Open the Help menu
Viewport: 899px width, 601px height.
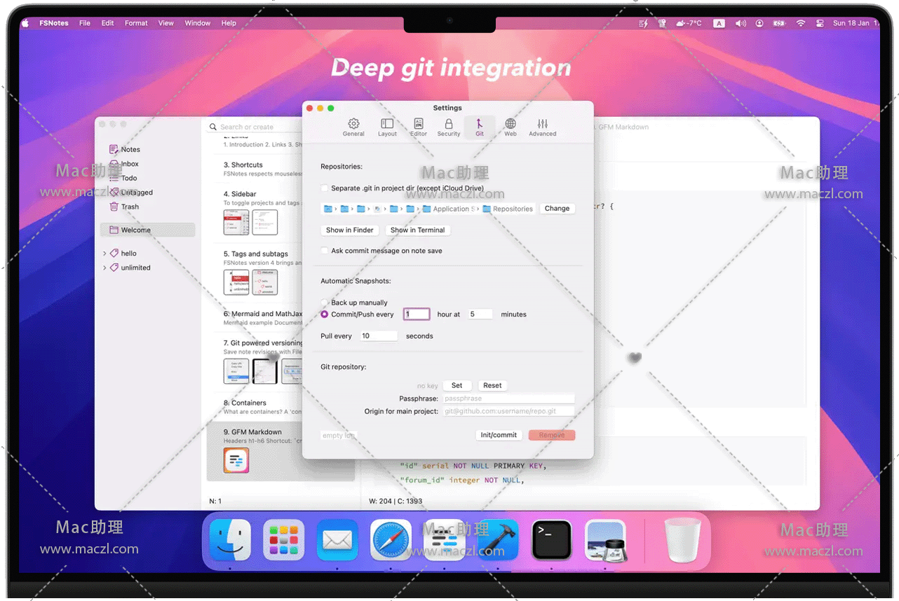click(x=229, y=23)
